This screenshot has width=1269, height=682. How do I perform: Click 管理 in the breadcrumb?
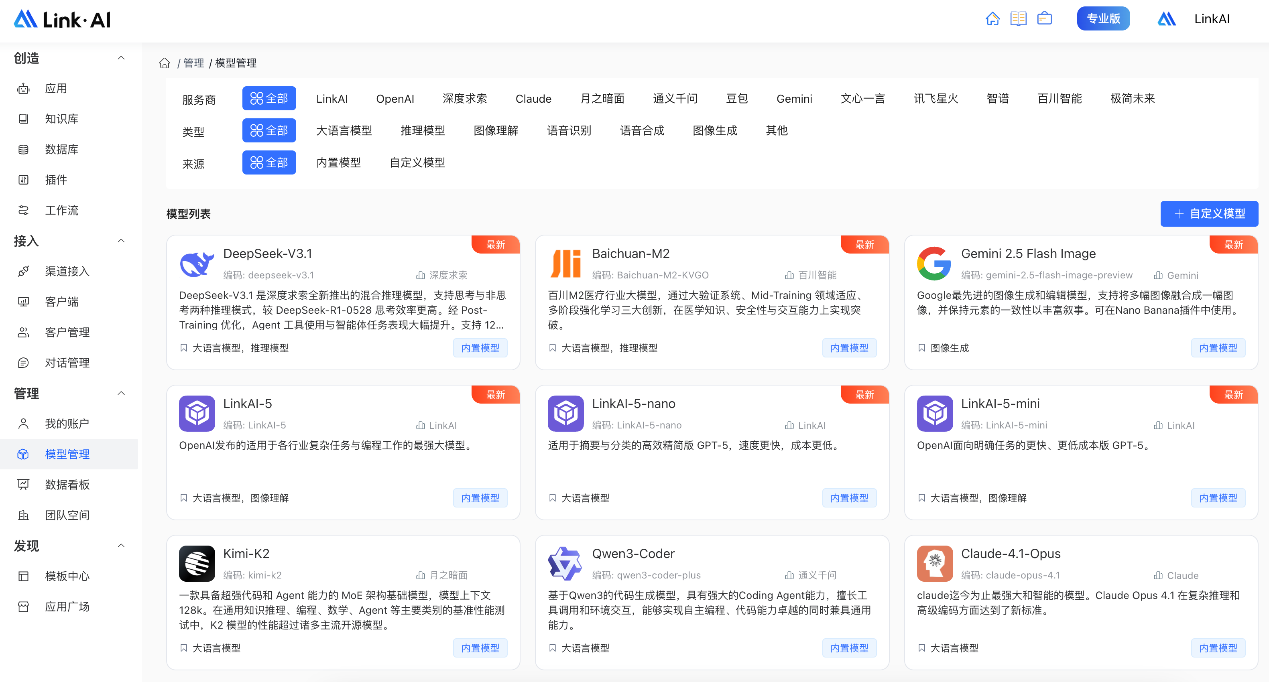point(193,63)
